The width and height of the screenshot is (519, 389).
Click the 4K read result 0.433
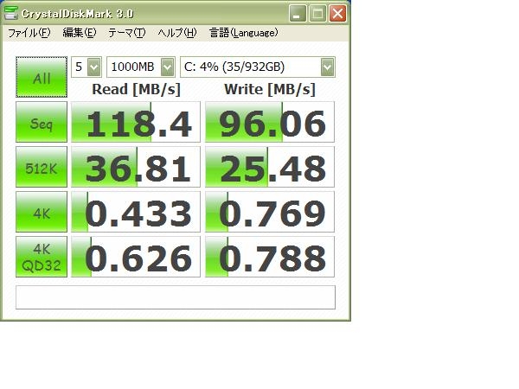136,212
